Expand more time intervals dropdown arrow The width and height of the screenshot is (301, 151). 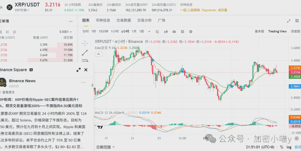point(149,32)
